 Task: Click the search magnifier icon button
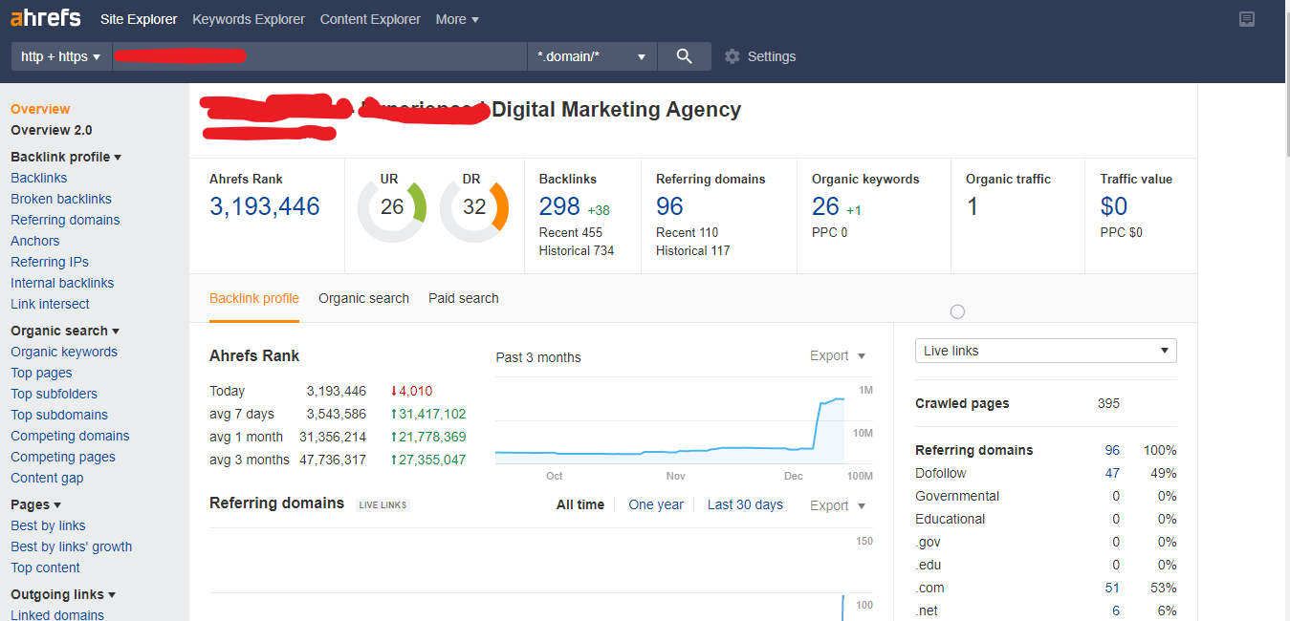point(684,56)
